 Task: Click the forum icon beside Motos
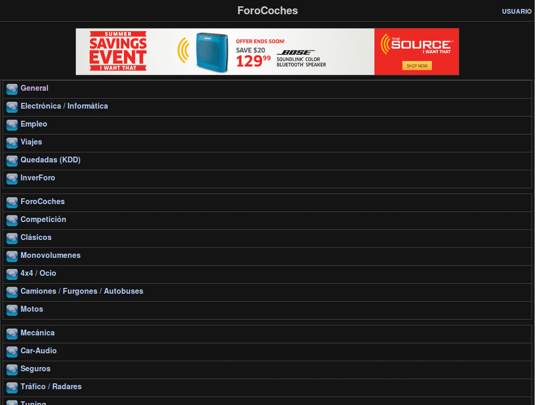pyautogui.click(x=12, y=310)
